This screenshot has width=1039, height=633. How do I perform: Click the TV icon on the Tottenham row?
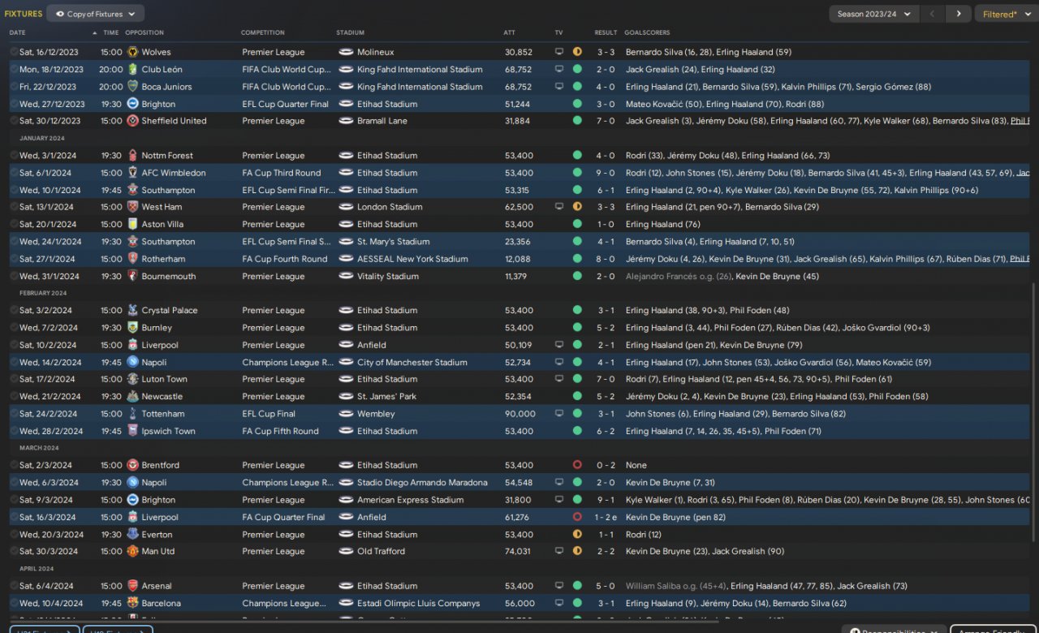coord(559,414)
